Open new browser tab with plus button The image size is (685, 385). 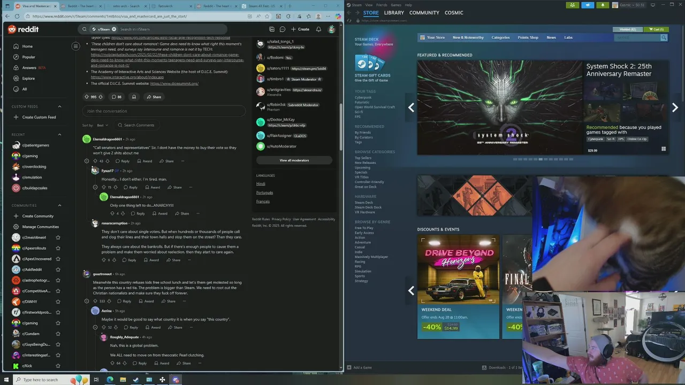pos(289,6)
